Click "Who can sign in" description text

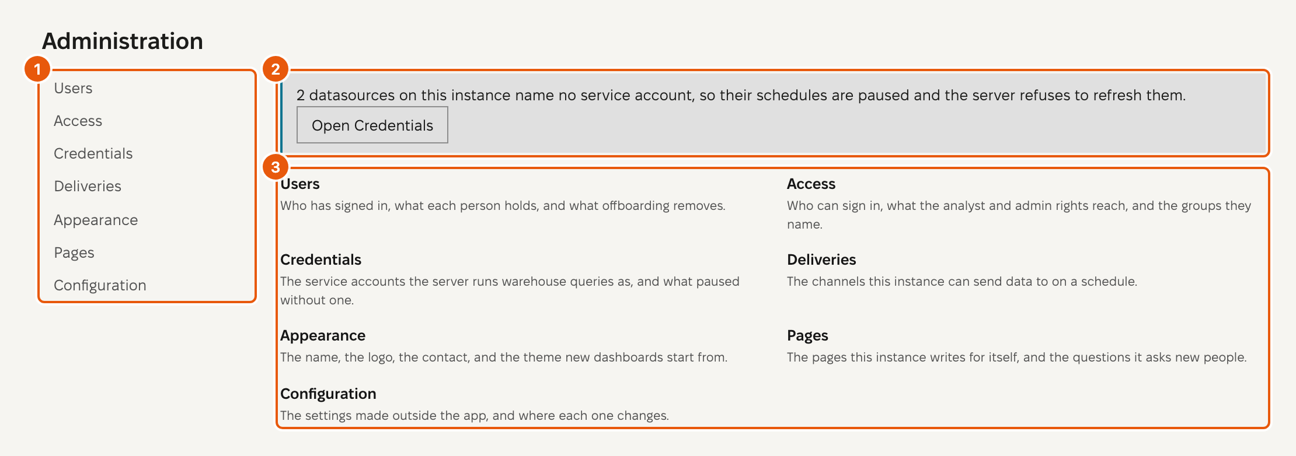(x=1019, y=215)
